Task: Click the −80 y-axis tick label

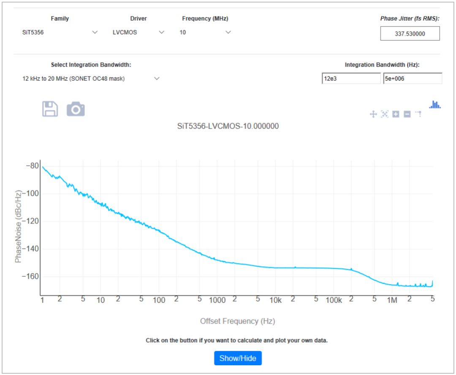Action: 32,166
